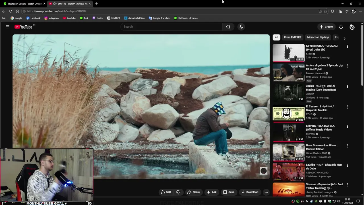Open YouTube notifications bell
This screenshot has width=364, height=205.
[x=341, y=27]
